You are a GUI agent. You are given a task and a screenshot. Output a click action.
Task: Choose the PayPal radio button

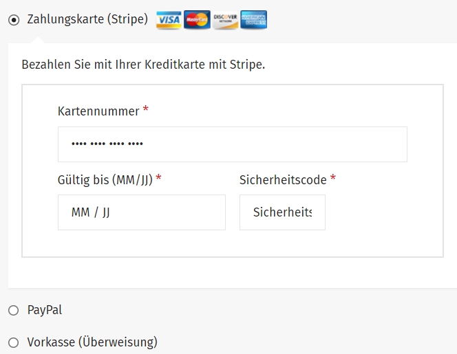(x=13, y=310)
